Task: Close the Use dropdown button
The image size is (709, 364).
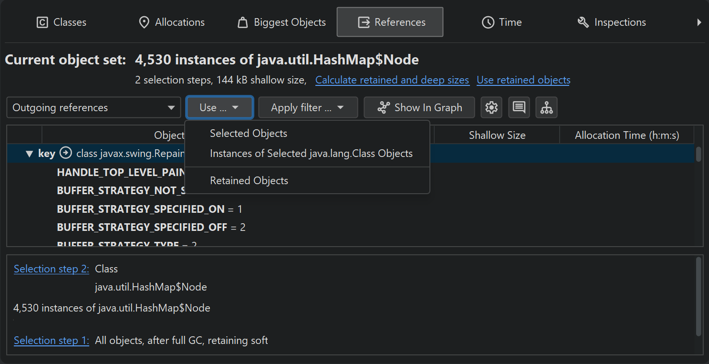Action: click(219, 108)
